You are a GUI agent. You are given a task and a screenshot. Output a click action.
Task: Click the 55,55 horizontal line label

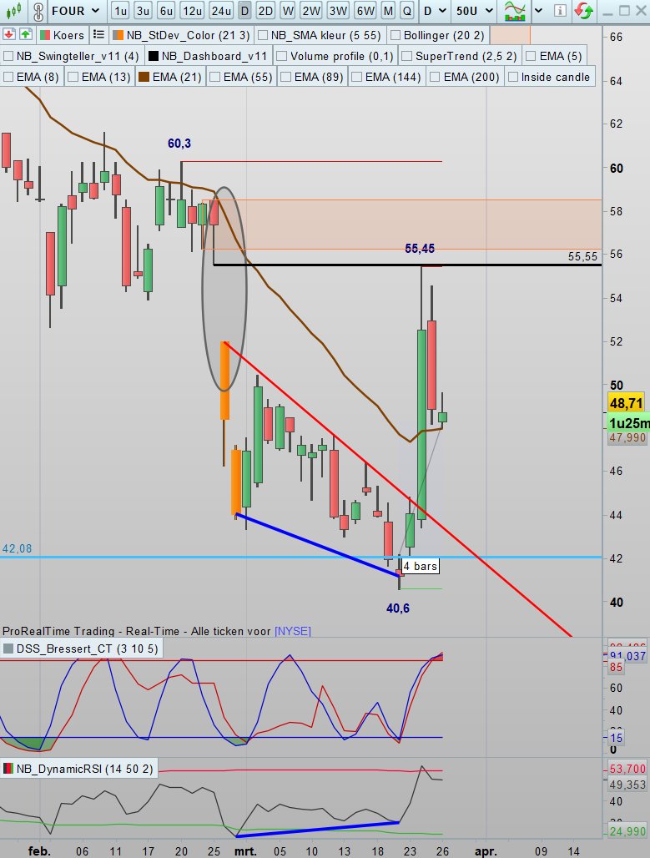coord(582,256)
